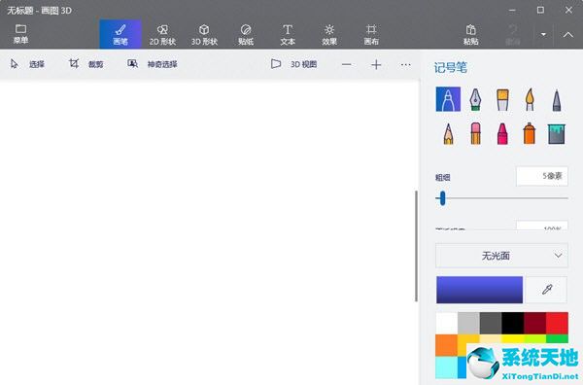Click the canvas vertical scrollbar
The width and height of the screenshot is (583, 385).
[x=416, y=246]
